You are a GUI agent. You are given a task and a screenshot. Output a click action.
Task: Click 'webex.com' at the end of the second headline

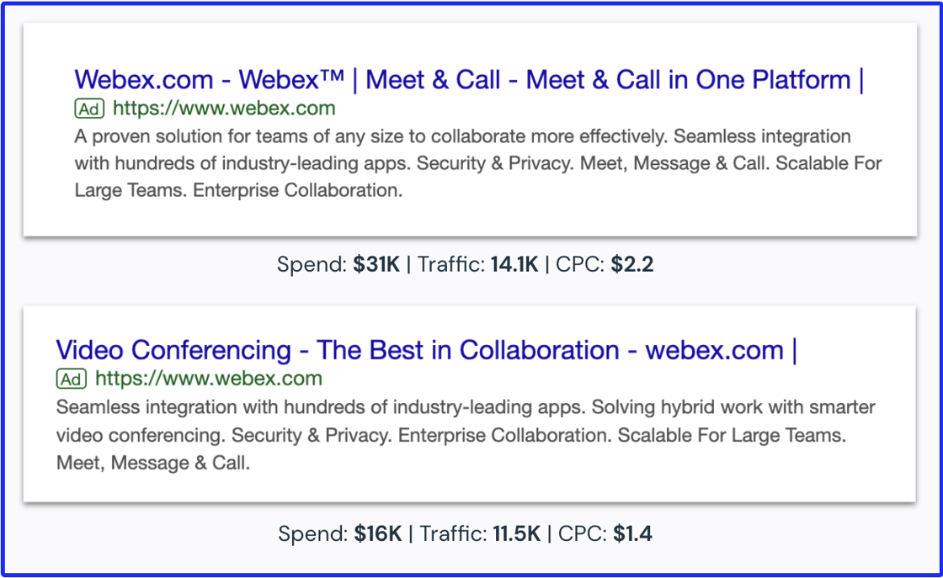715,350
